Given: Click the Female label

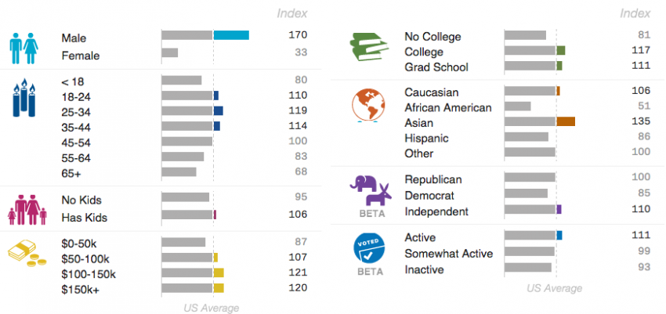Looking at the screenshot, I should (80, 56).
